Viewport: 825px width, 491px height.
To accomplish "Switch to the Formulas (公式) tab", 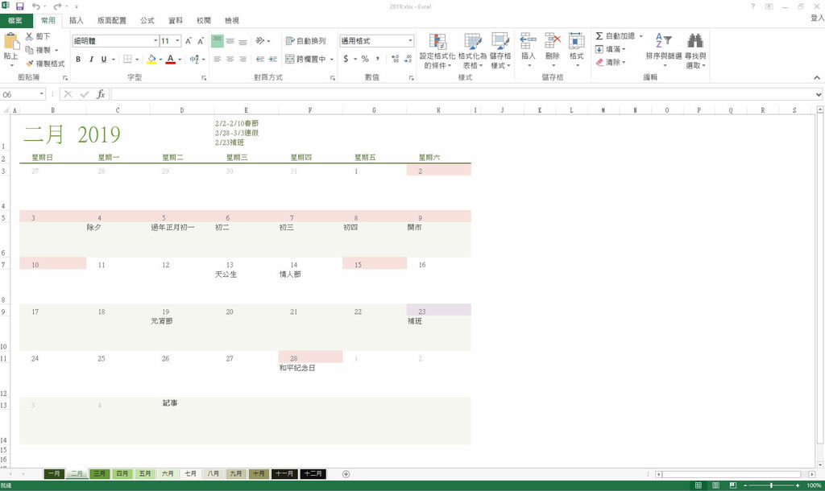I will point(147,20).
